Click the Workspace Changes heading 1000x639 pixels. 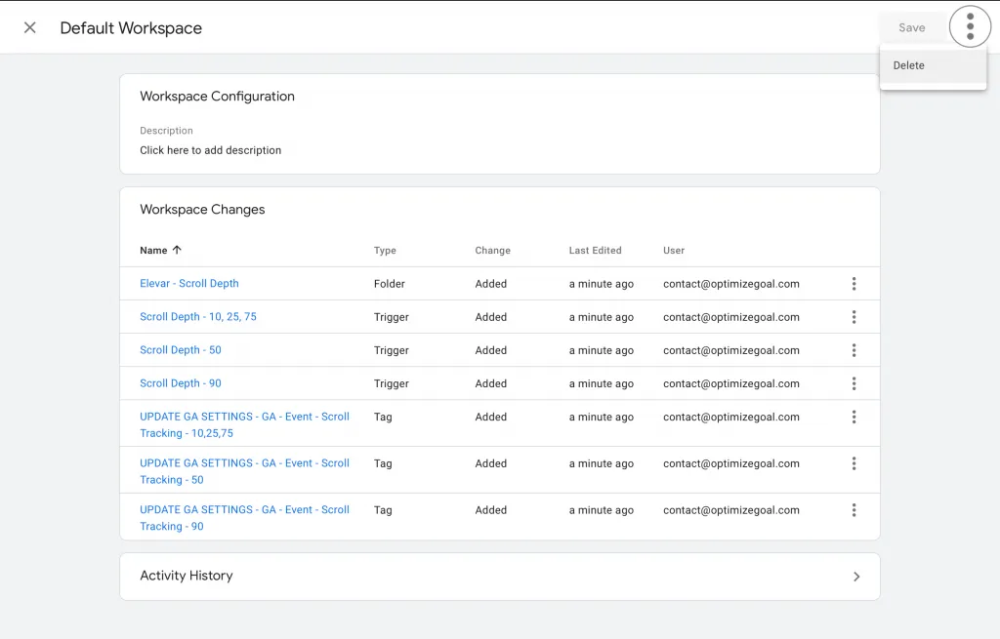click(202, 210)
